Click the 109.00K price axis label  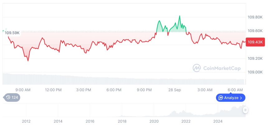click(x=255, y=72)
